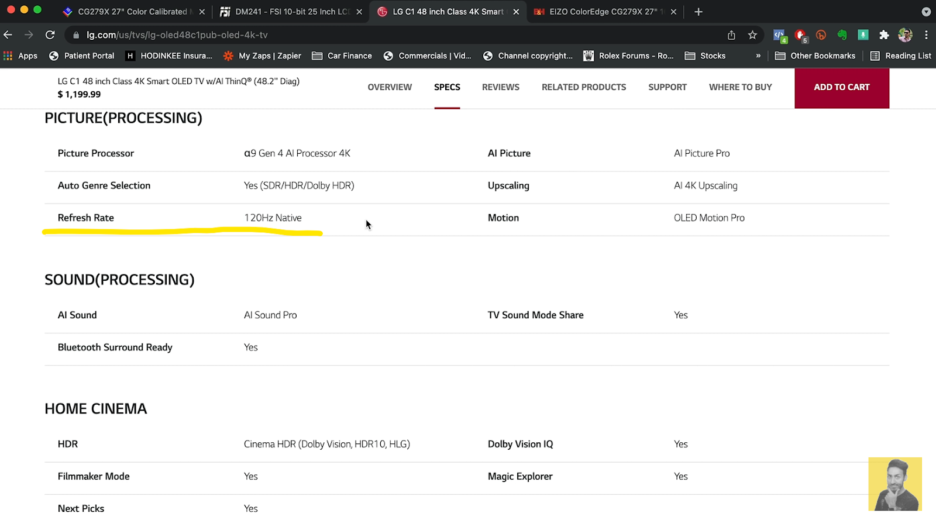The image size is (936, 520).
Task: Click the Magic Explorer label
Action: pos(520,476)
